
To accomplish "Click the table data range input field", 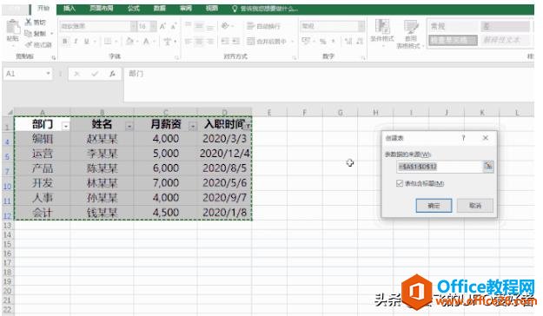I will (439, 167).
